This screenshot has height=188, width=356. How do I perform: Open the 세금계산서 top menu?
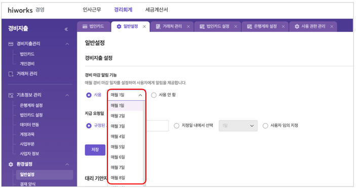point(156,10)
